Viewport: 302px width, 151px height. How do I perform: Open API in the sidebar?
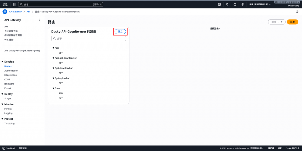6,27
